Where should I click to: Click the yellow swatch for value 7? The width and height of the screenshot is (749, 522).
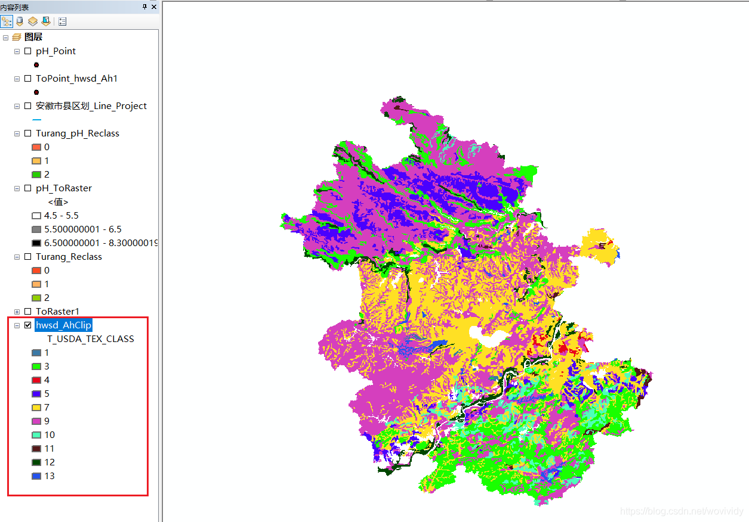35,407
